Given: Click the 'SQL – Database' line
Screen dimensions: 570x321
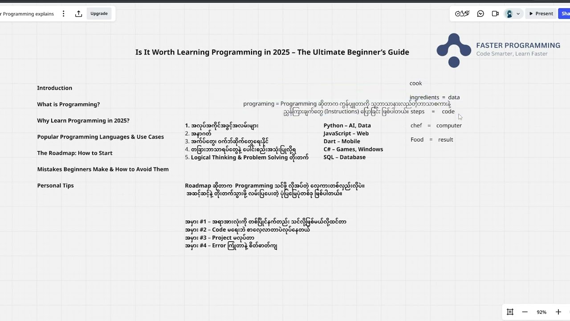Looking at the screenshot, I should [x=344, y=157].
